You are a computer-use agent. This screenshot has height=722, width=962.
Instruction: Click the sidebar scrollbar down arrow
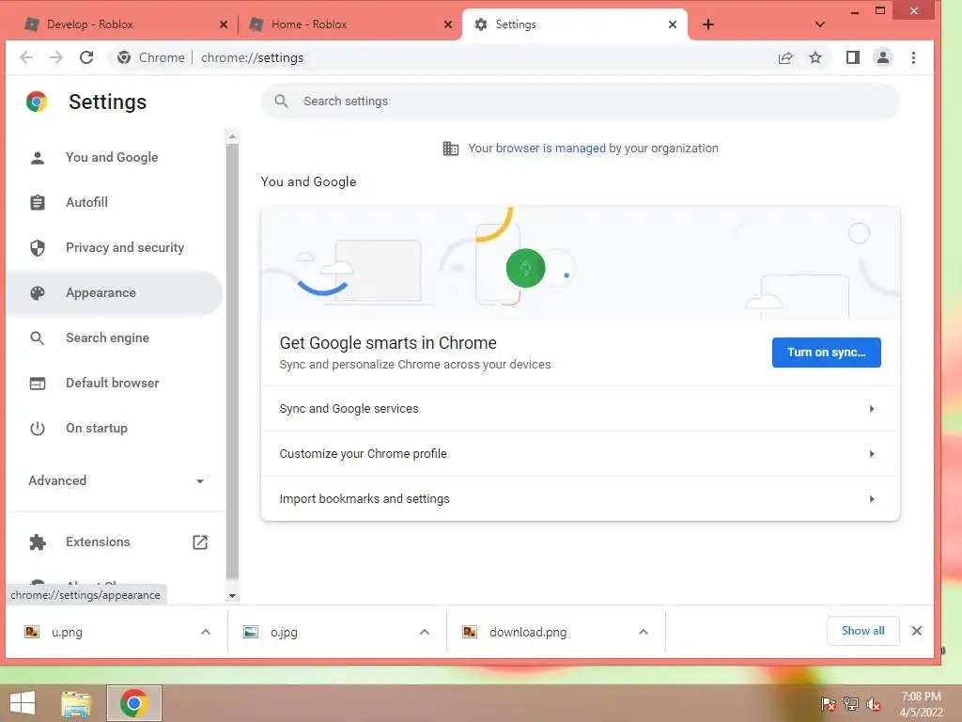(232, 595)
